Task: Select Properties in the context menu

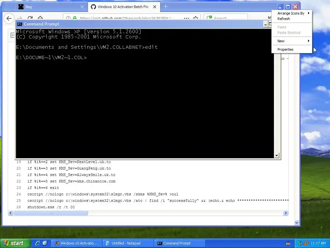Action: pos(292,49)
